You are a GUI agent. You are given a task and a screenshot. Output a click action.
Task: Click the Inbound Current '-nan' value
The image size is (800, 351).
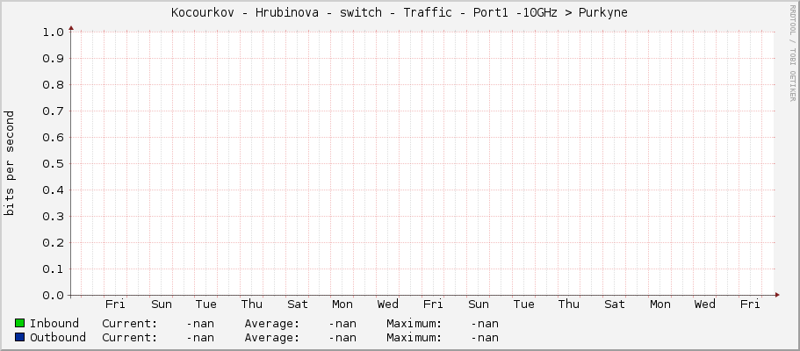[199, 324]
